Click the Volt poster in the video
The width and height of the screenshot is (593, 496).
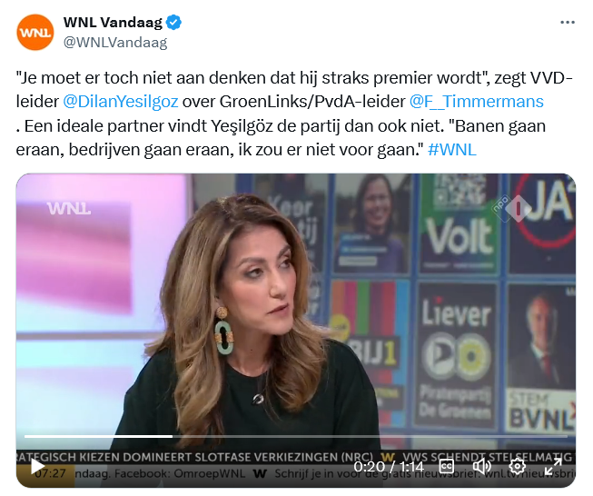click(x=459, y=223)
